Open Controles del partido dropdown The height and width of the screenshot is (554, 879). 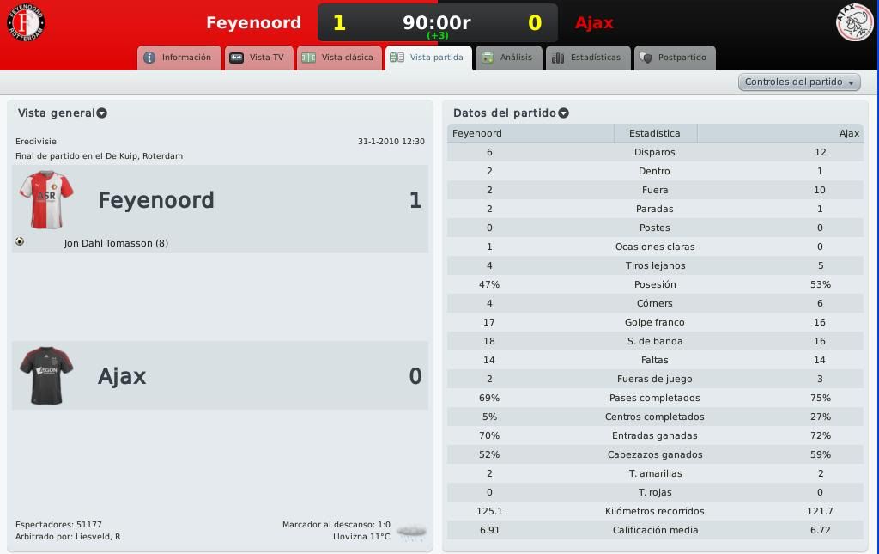click(x=799, y=82)
